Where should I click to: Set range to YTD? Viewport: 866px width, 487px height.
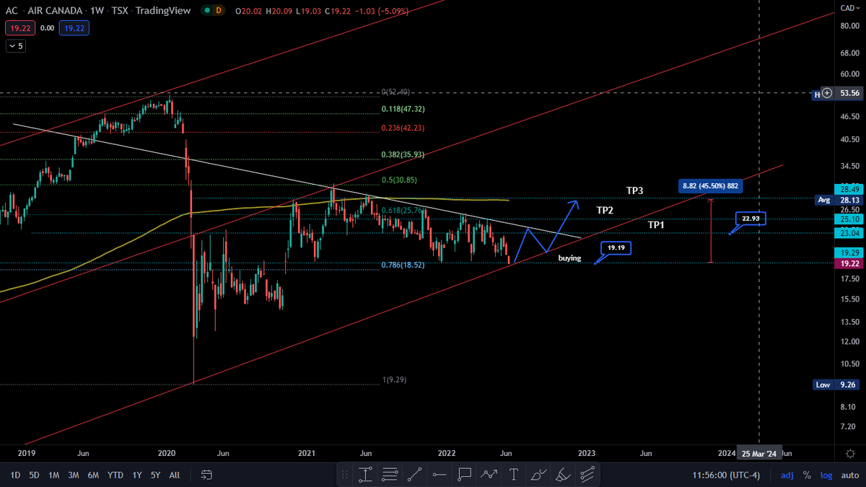[115, 475]
